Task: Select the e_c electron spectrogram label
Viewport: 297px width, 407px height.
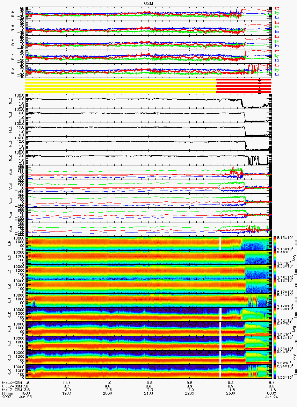Action: 9,343
